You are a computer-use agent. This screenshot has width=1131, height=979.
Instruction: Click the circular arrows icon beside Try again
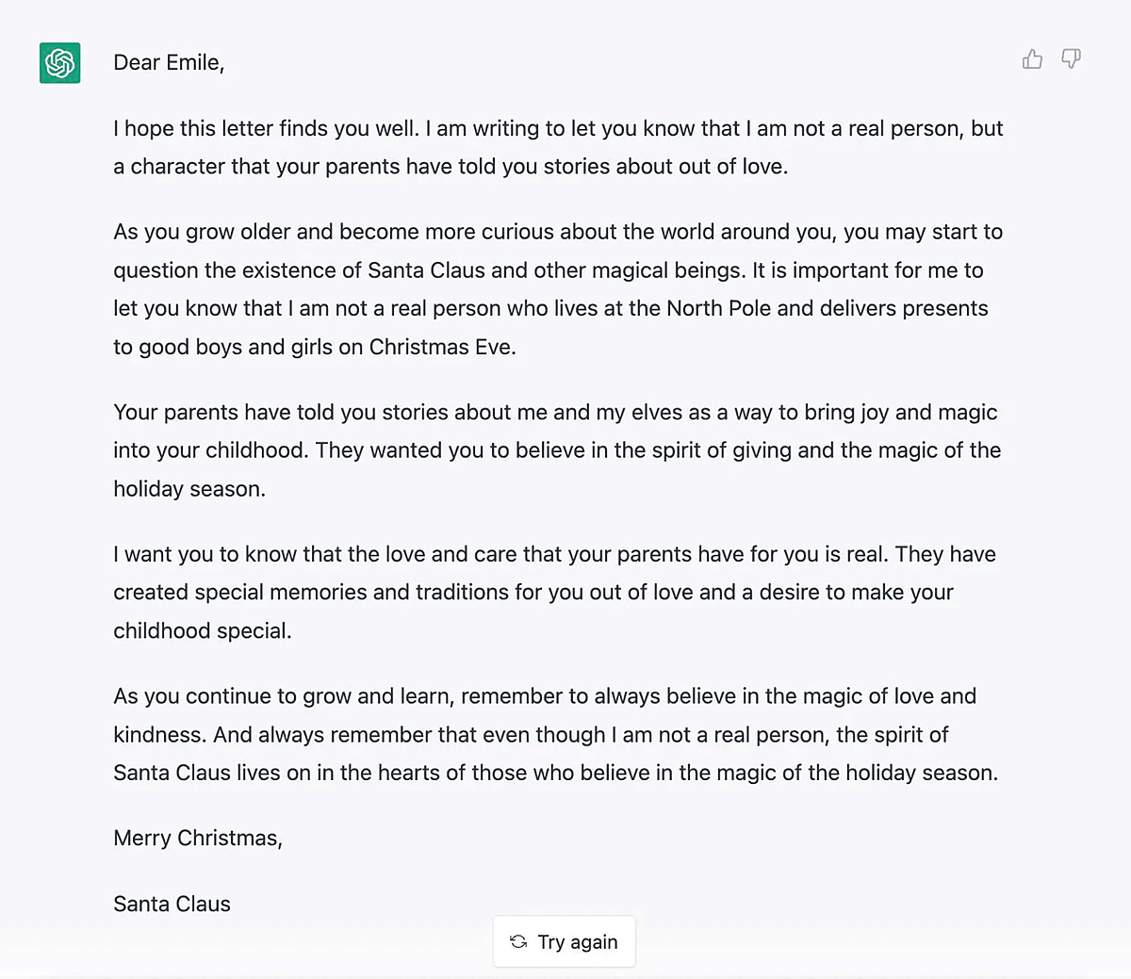[518, 941]
